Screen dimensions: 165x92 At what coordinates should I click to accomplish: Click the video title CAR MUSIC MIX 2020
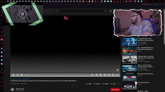point(44,81)
